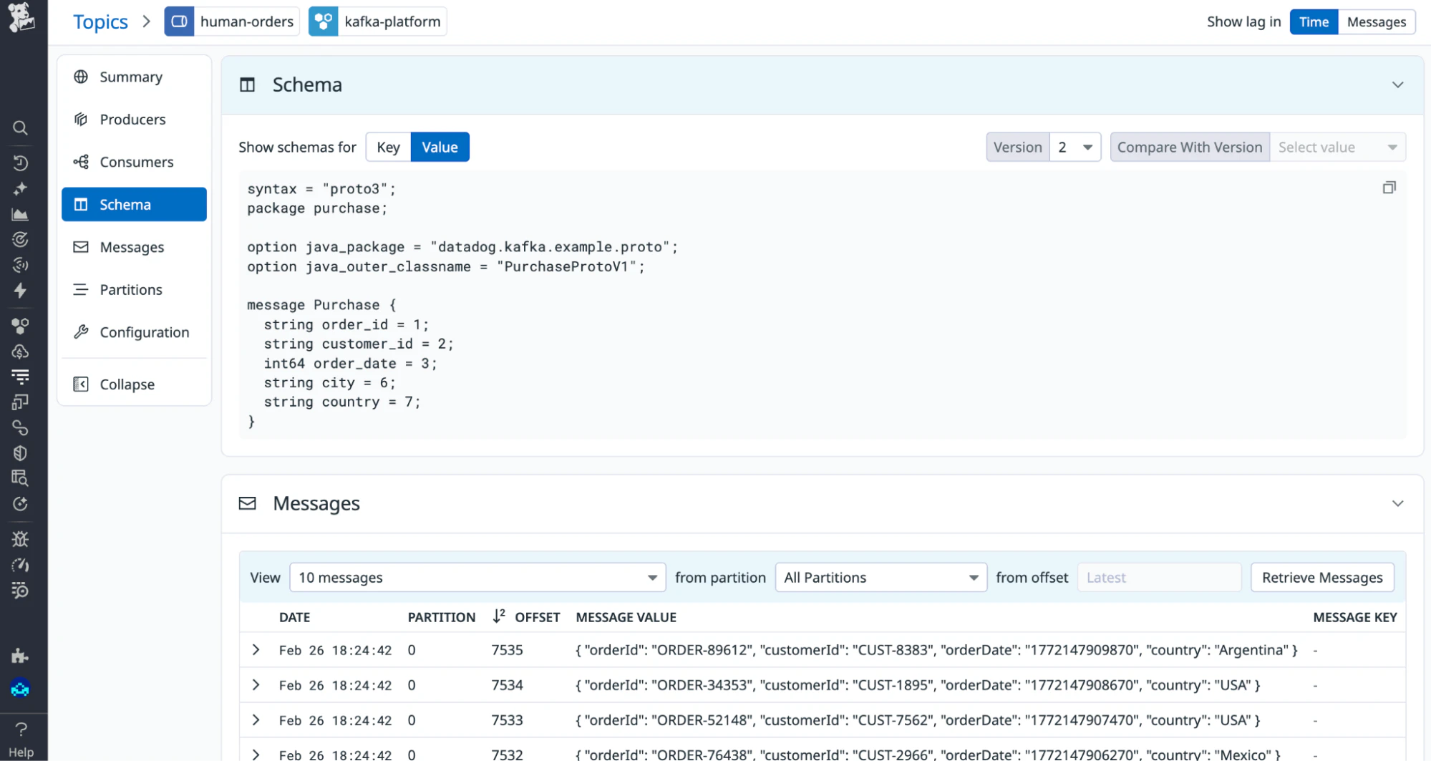Viewport: 1431px width, 761px height.
Task: Go to Partitions in the side menu
Action: point(131,290)
